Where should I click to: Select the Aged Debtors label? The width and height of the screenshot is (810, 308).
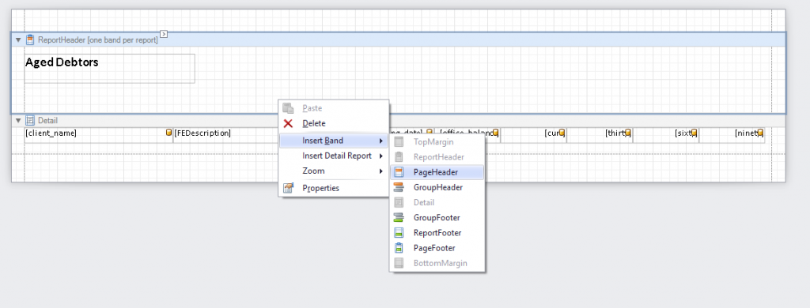[x=109, y=68]
